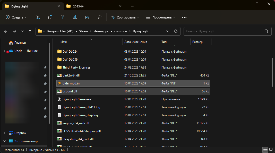
Task: Click the DyingLightGame.exe application icon
Action: click(59, 99)
